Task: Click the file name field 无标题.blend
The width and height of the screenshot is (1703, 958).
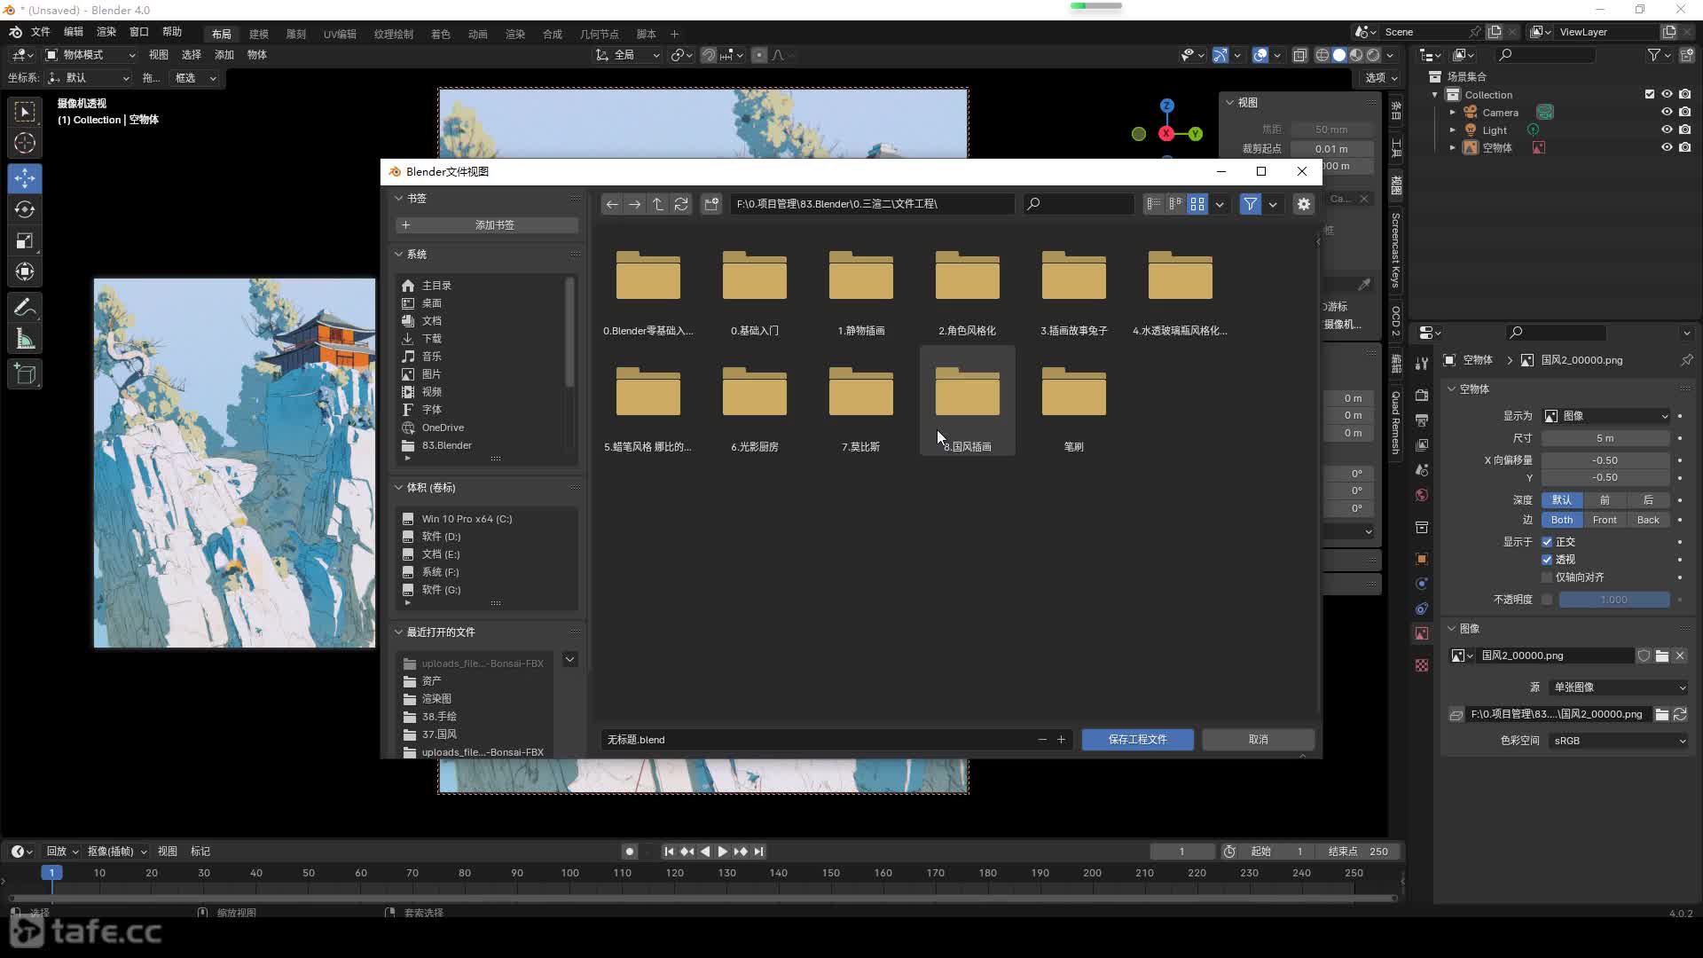Action: coord(816,740)
